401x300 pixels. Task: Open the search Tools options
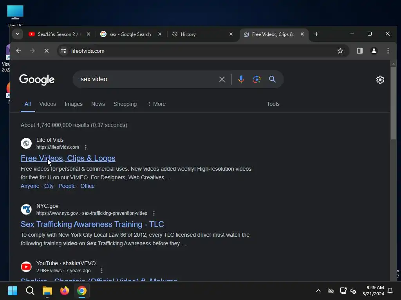[x=273, y=104]
